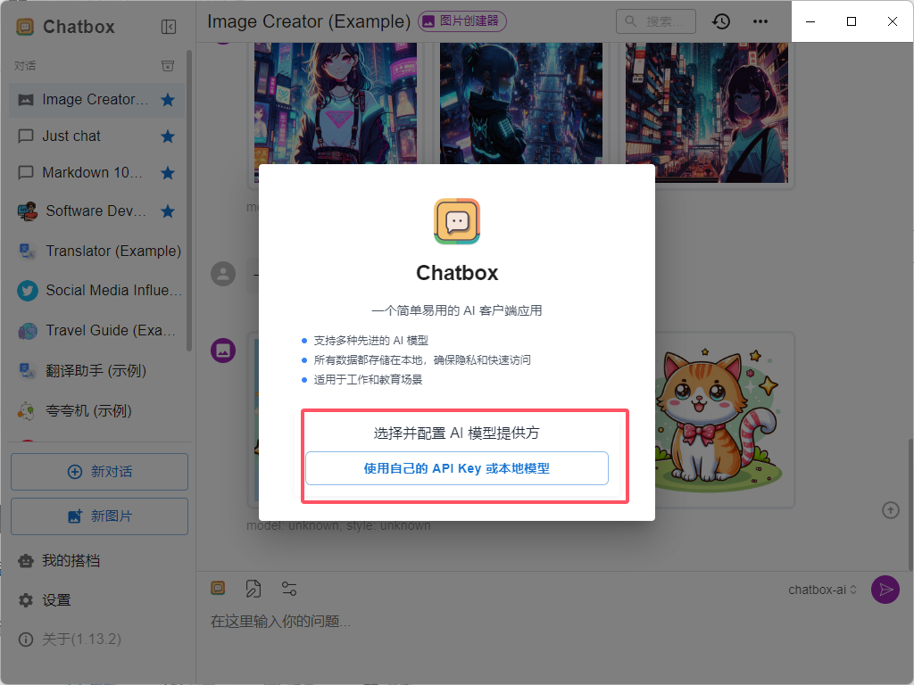This screenshot has width=914, height=685.
Task: Toggle star on Markdown conversation
Action: (168, 173)
